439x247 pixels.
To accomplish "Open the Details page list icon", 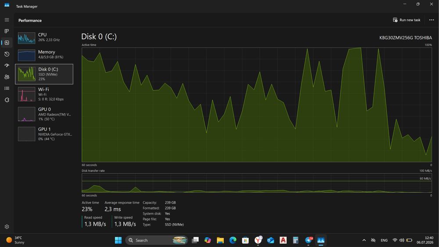I will point(7,88).
